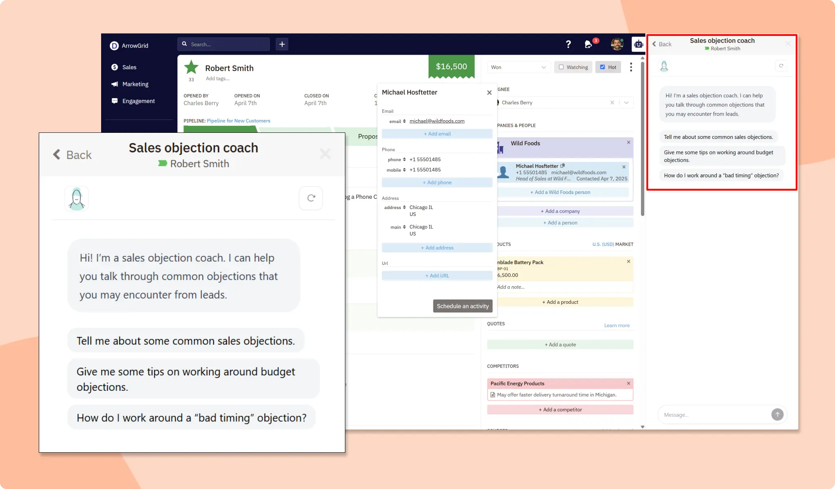The image size is (835, 489).
Task: Toggle the Hot checkbox
Action: pos(603,67)
